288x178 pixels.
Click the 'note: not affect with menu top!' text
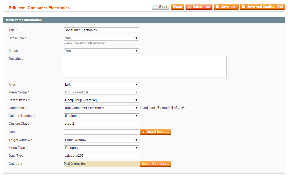pyautogui.click(x=87, y=43)
